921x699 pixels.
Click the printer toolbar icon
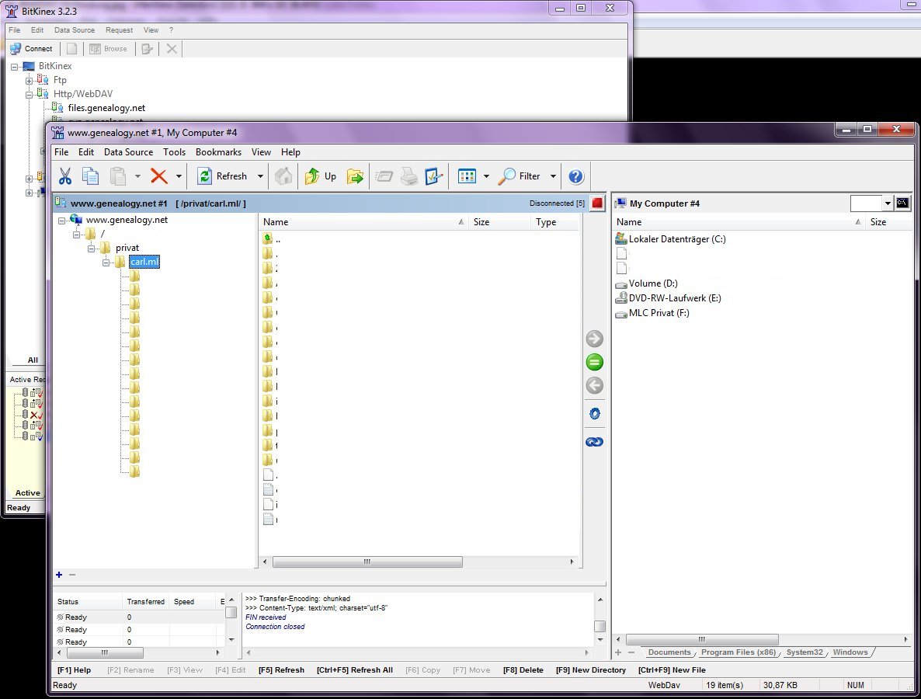click(x=408, y=176)
